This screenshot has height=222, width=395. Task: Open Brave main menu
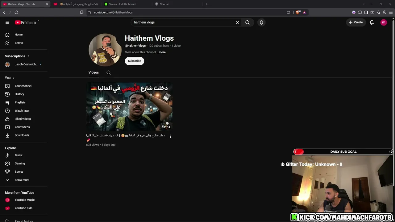(391, 12)
